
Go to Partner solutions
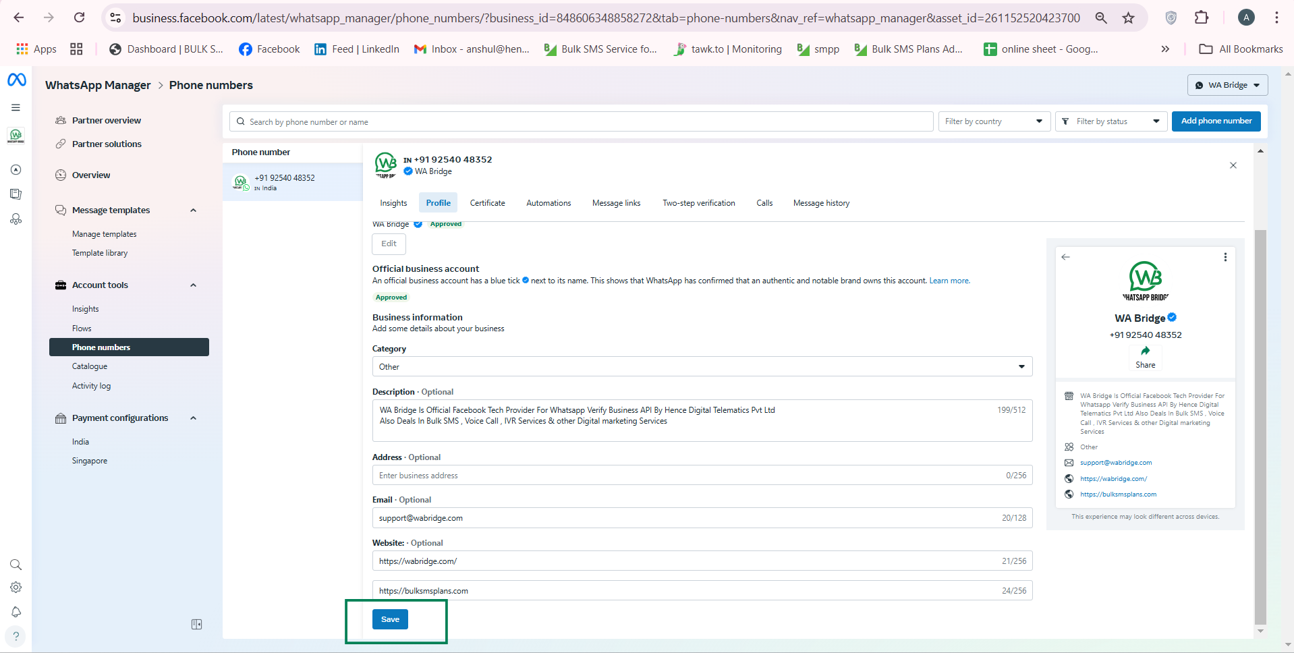(107, 144)
